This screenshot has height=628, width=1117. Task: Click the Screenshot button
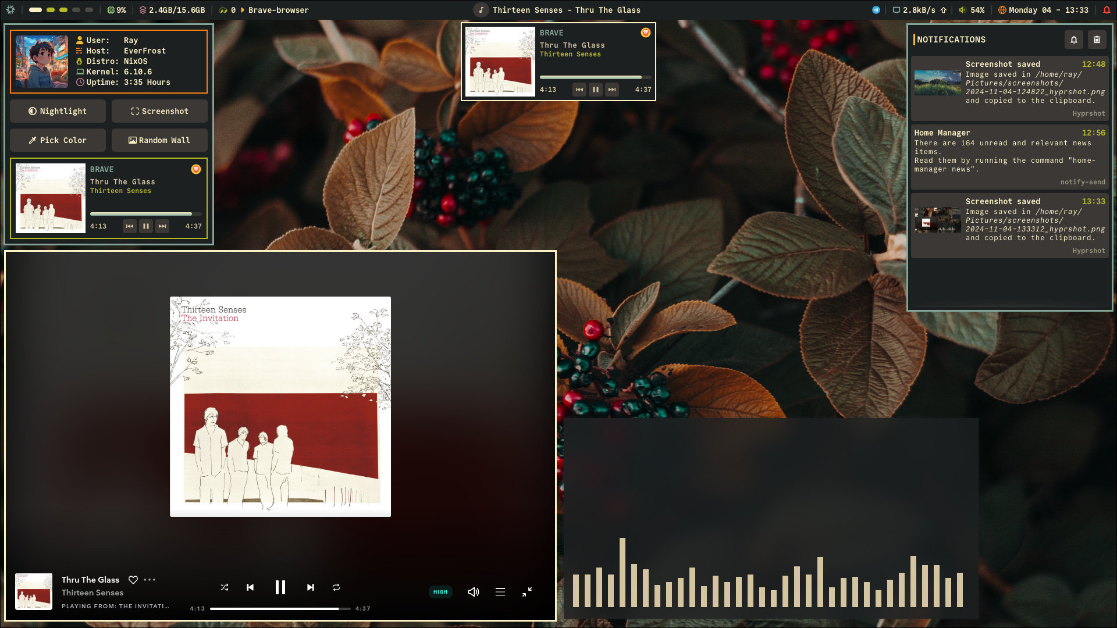click(159, 111)
